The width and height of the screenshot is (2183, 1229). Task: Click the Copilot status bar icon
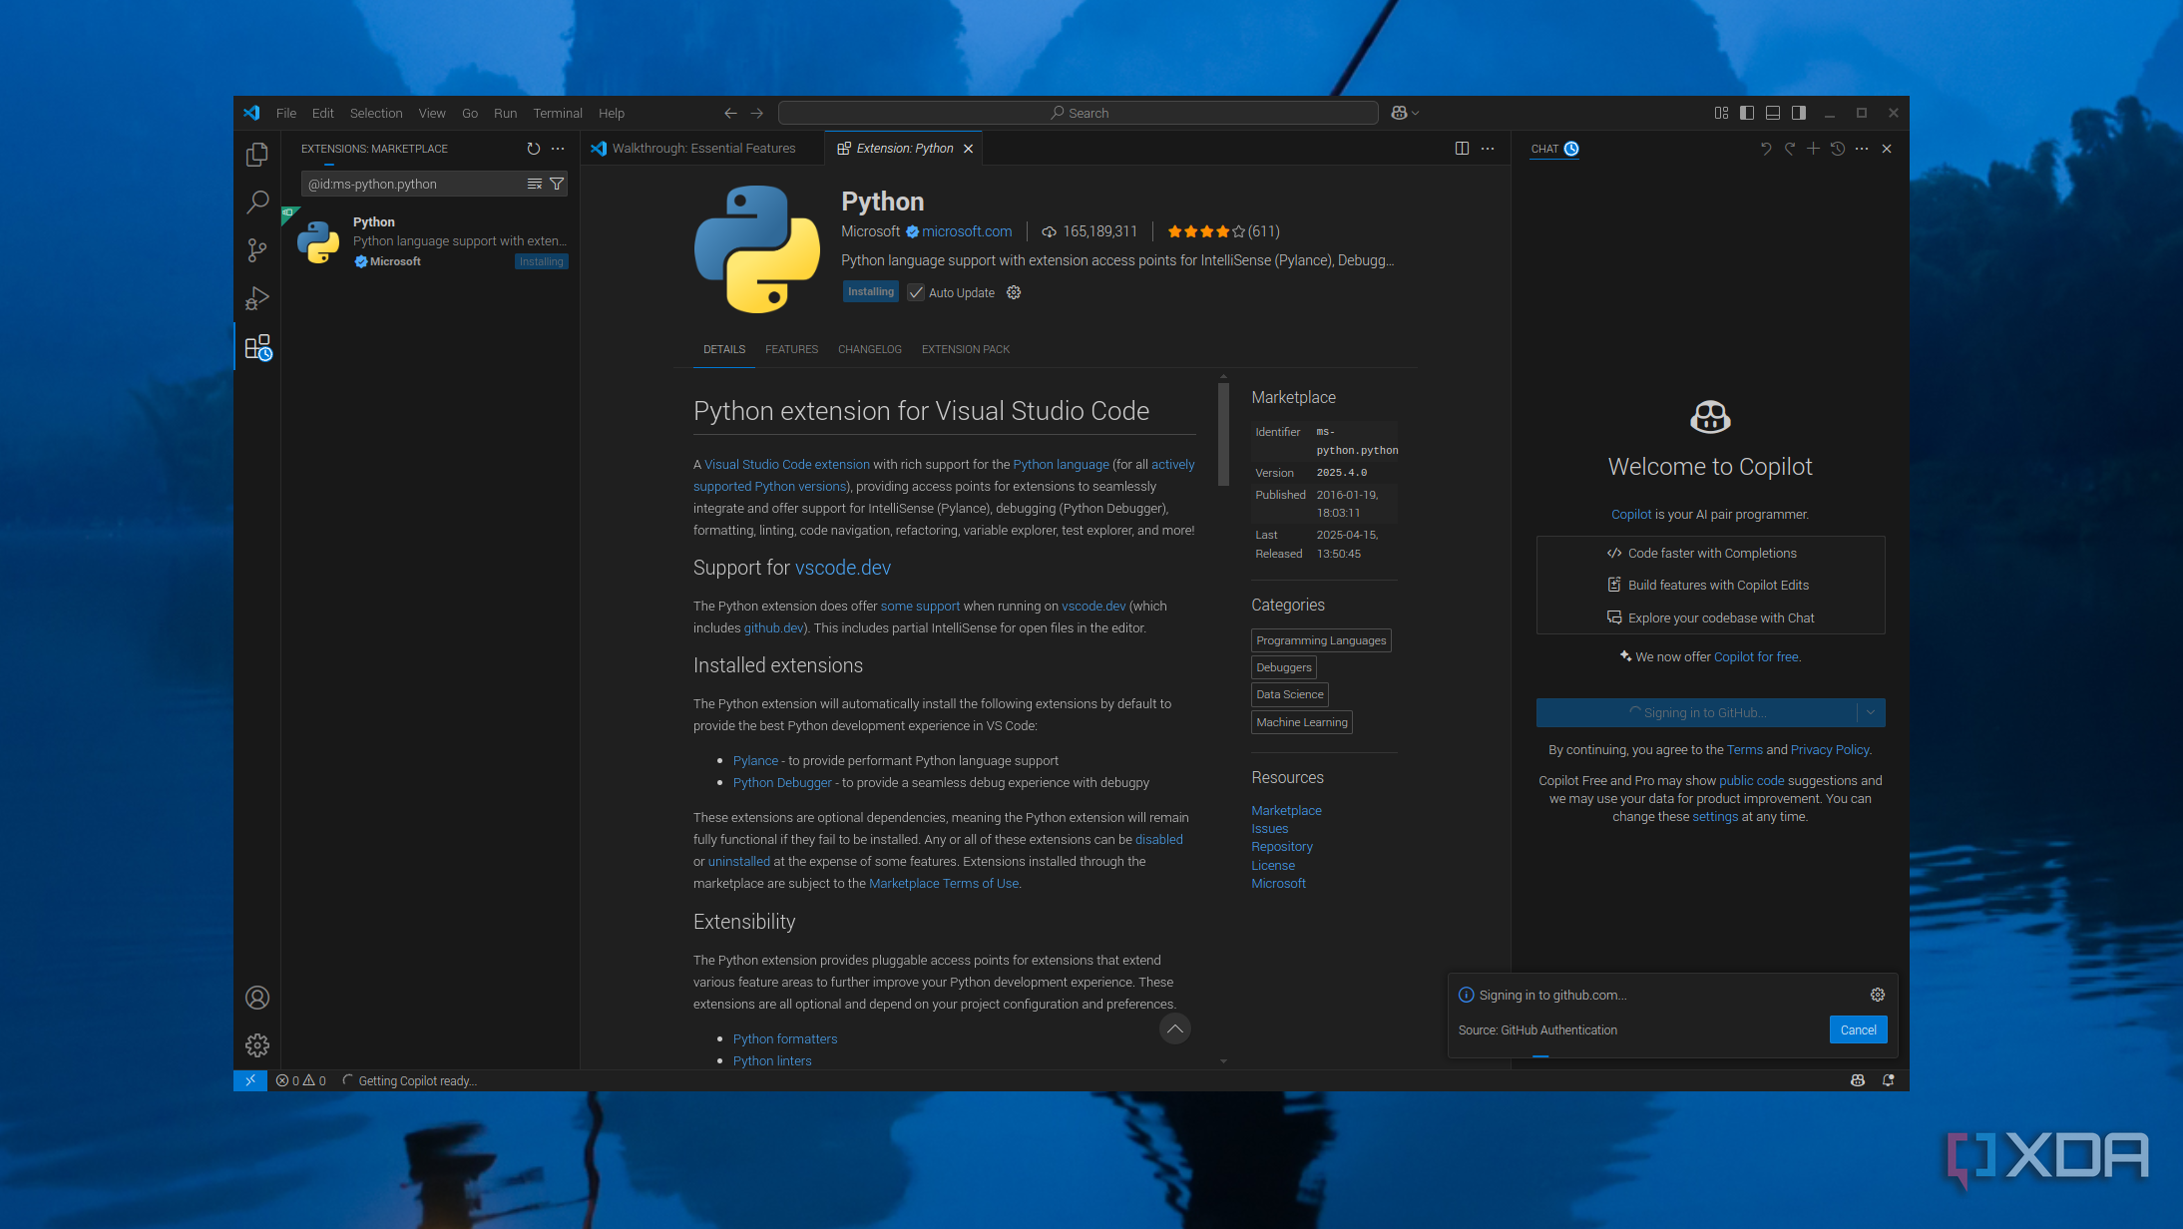point(1858,1080)
